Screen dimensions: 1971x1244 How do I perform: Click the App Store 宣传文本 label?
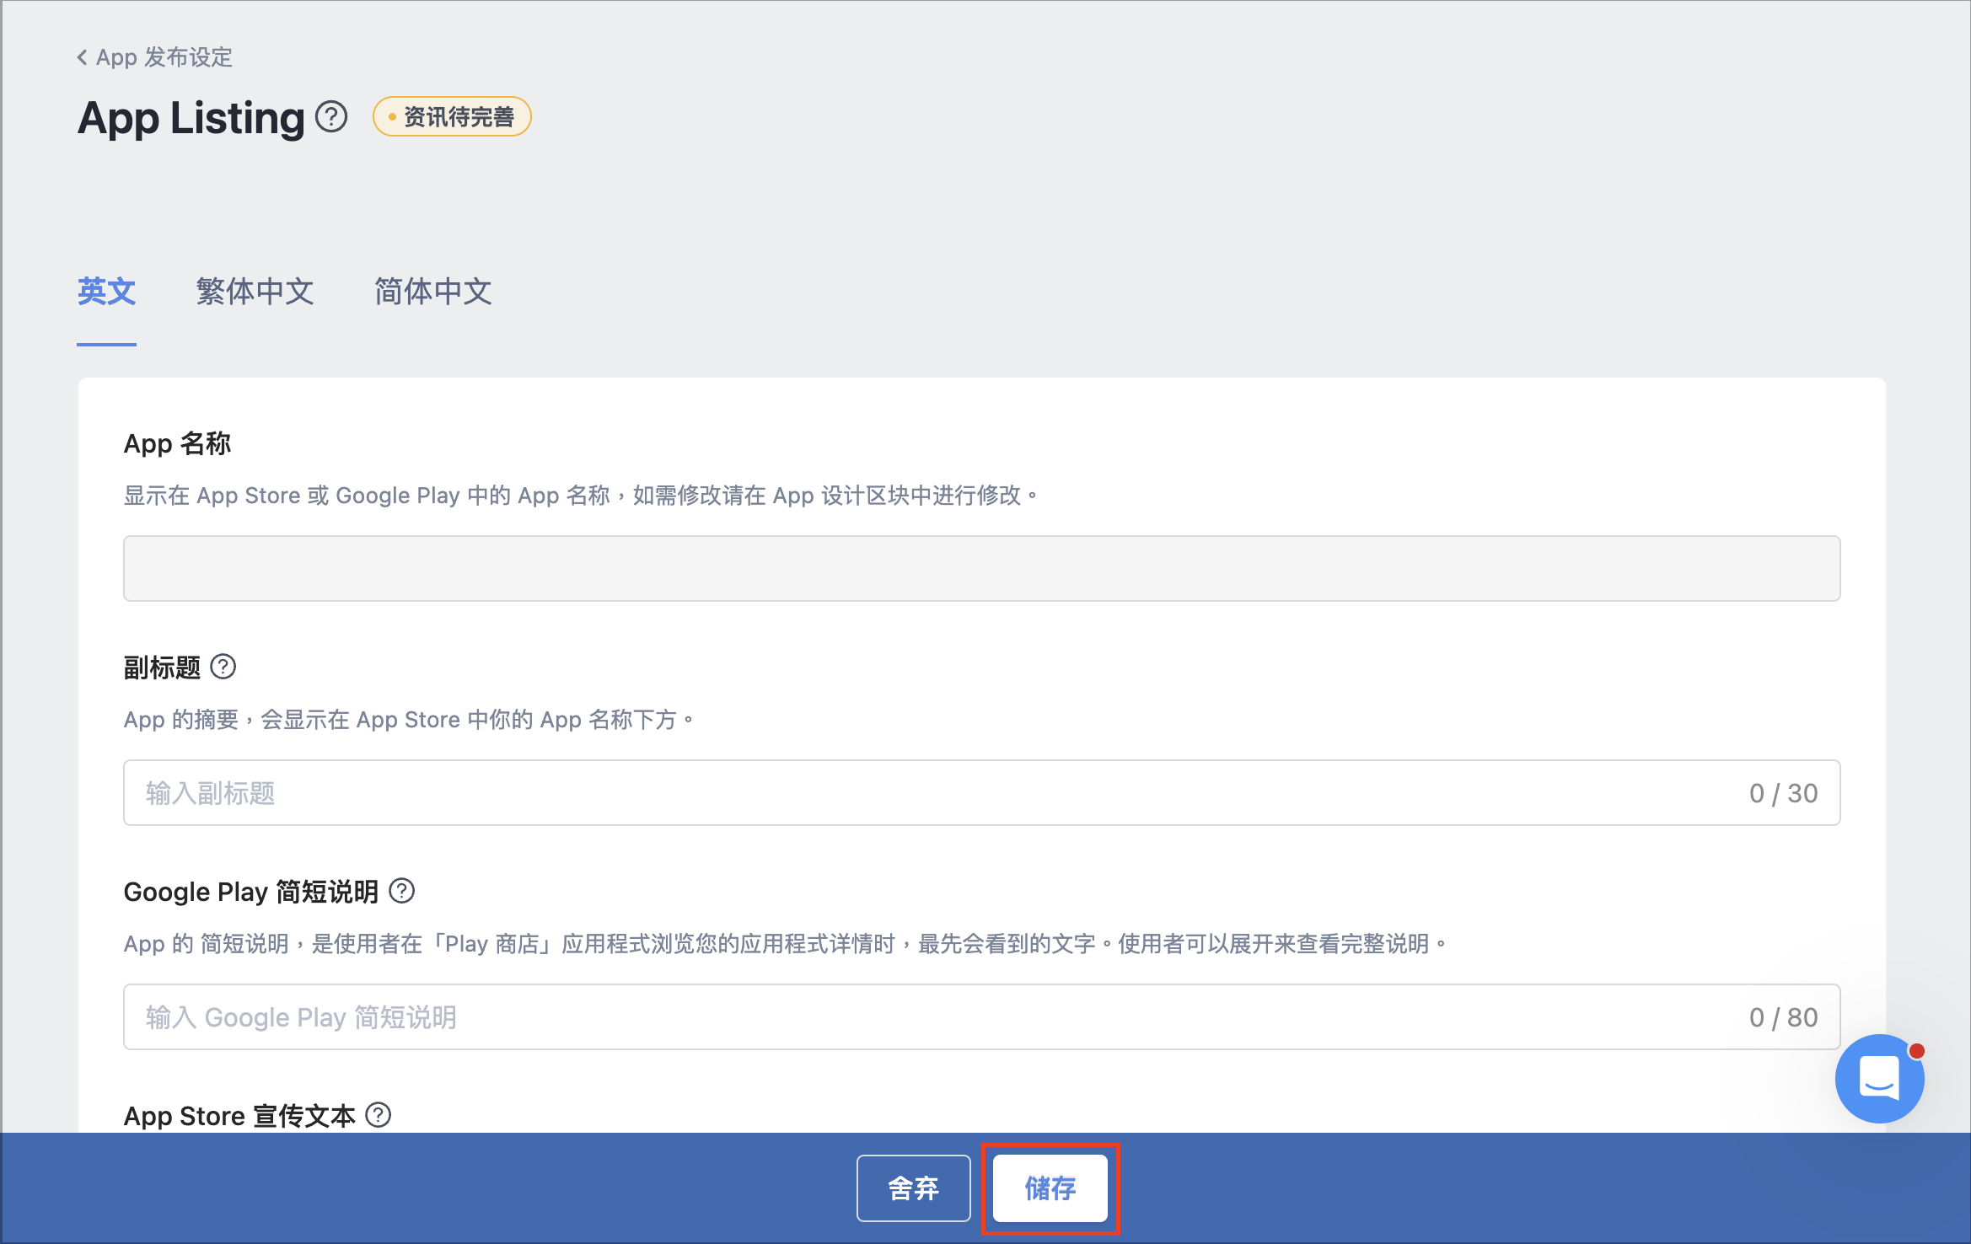pyautogui.click(x=239, y=1116)
